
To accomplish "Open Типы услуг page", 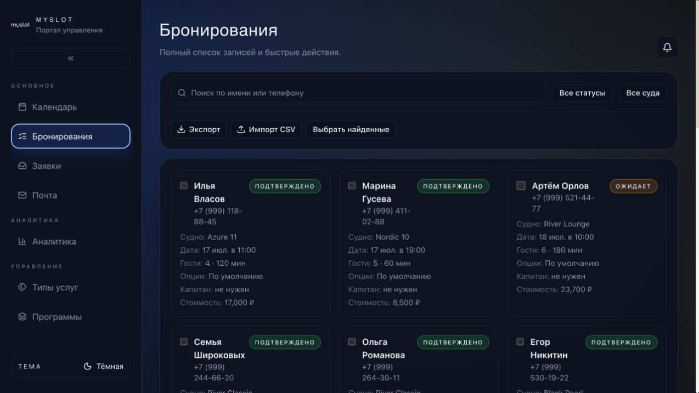I will 71,287.
